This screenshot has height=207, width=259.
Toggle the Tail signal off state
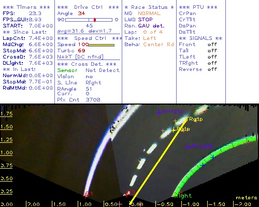[212, 51]
